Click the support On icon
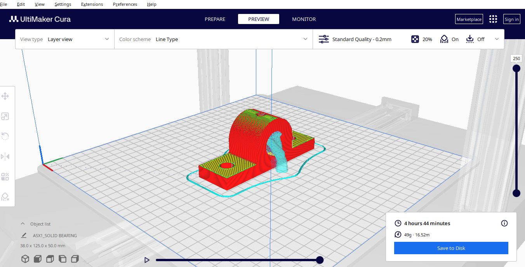Screen dimensions: 525x267 point(444,39)
